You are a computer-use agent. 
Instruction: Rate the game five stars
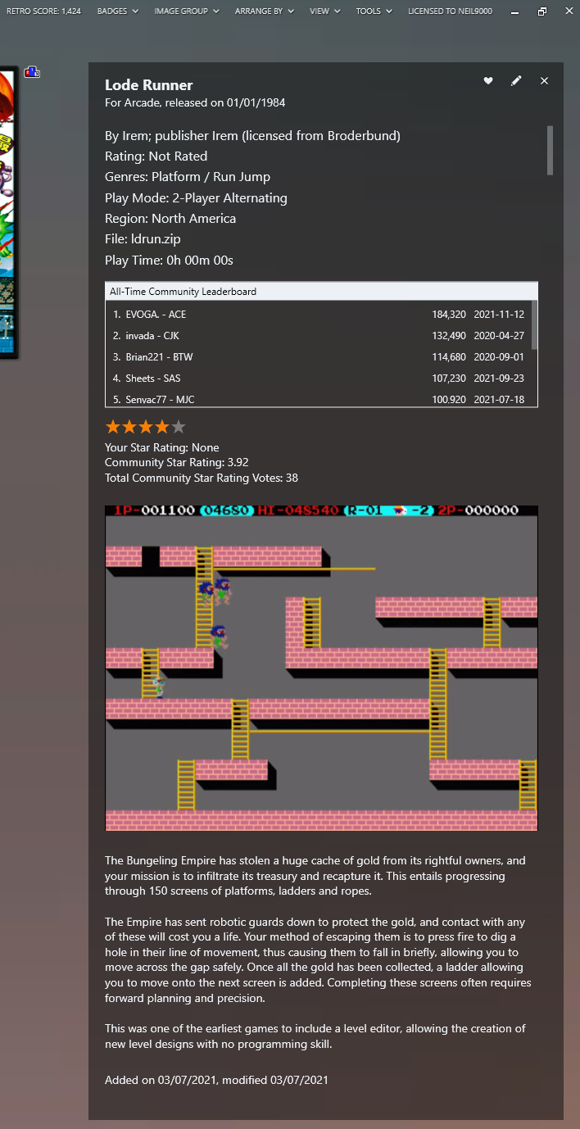(179, 426)
